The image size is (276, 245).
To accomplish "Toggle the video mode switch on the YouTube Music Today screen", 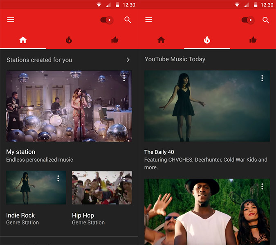I will coord(248,20).
